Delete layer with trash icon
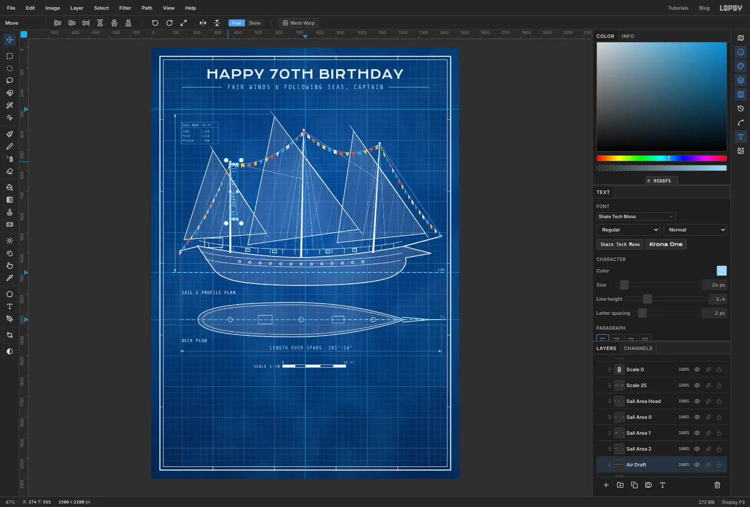This screenshot has height=507, width=750. tap(717, 485)
